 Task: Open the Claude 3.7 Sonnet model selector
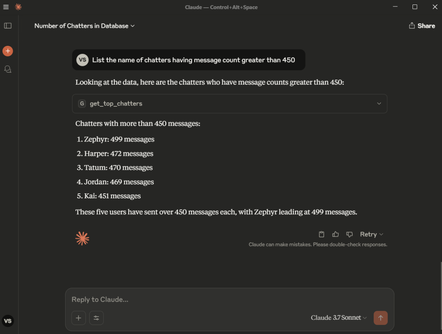tap(338, 318)
